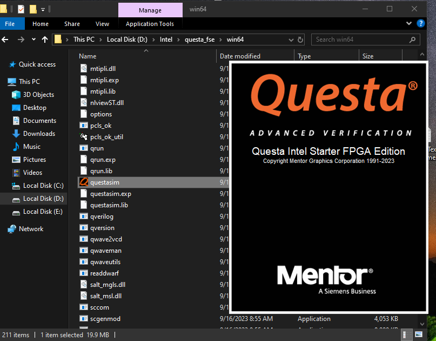Select the salt_mgls.dll file icon
Image resolution: width=436 pixels, height=341 pixels.
[x=84, y=285]
